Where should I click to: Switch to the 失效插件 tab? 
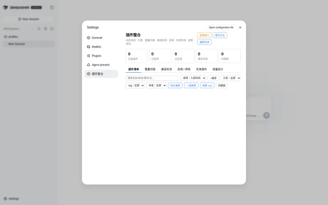pos(201,69)
